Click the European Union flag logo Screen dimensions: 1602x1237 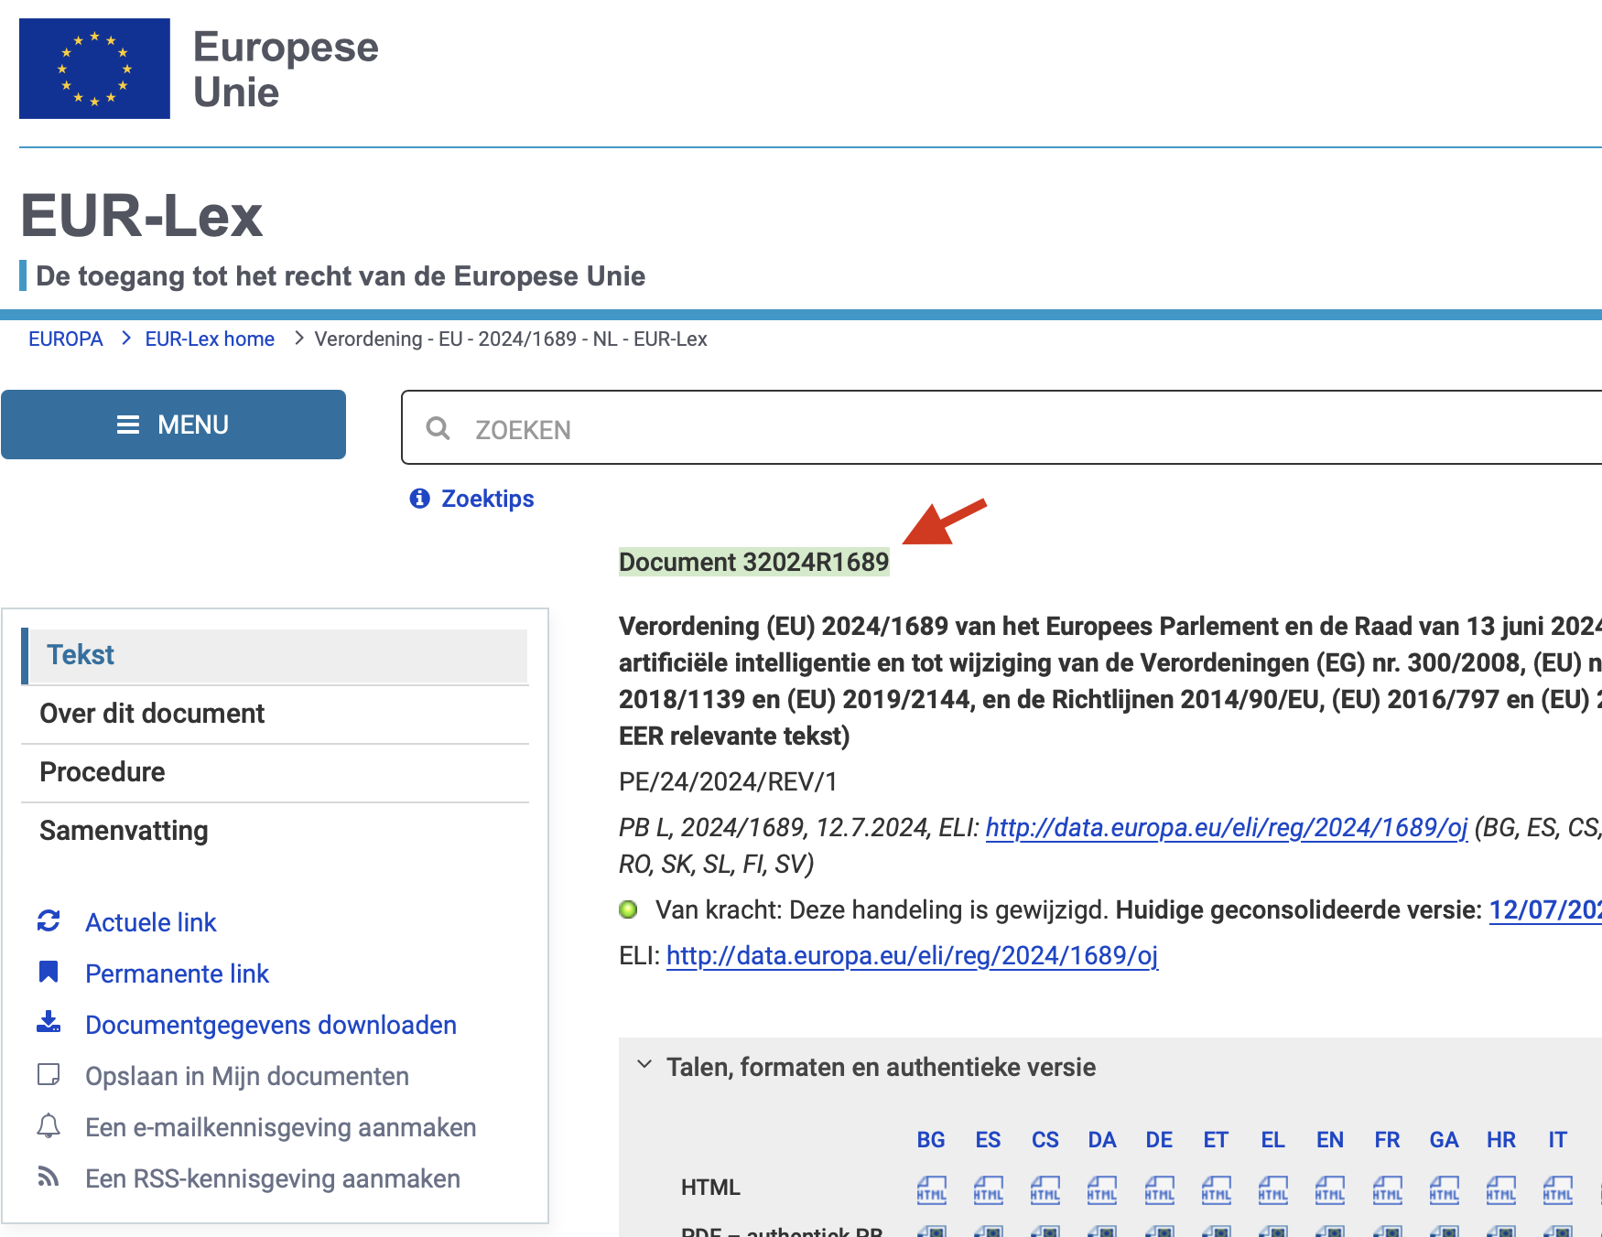94,69
